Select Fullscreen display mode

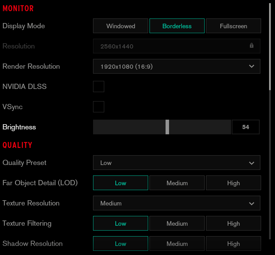click(234, 26)
